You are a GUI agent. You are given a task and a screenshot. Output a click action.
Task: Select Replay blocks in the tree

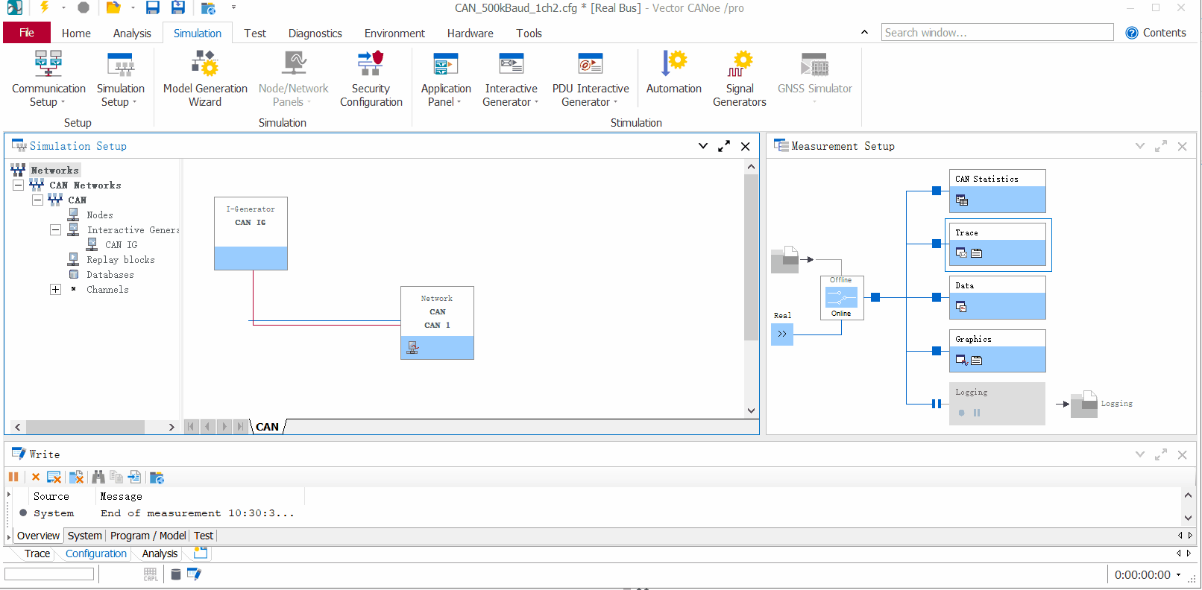click(120, 259)
